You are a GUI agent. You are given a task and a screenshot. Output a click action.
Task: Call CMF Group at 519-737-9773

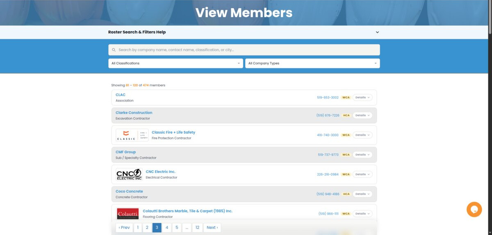(x=328, y=154)
